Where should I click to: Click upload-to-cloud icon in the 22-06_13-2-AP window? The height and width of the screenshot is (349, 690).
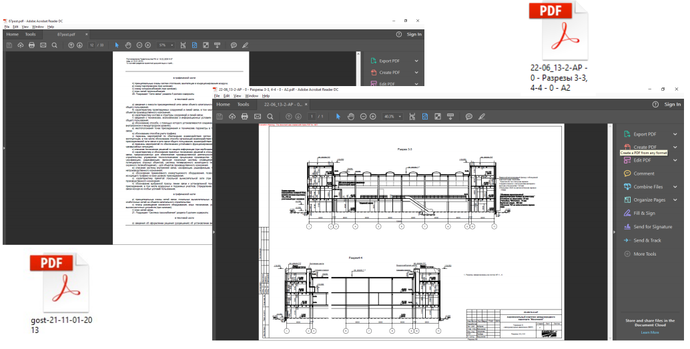[x=232, y=117]
